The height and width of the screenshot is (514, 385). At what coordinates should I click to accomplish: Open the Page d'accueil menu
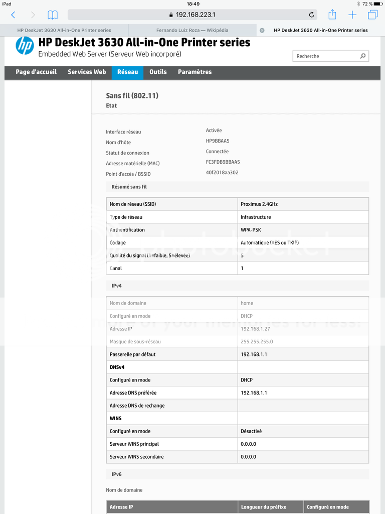coord(36,72)
